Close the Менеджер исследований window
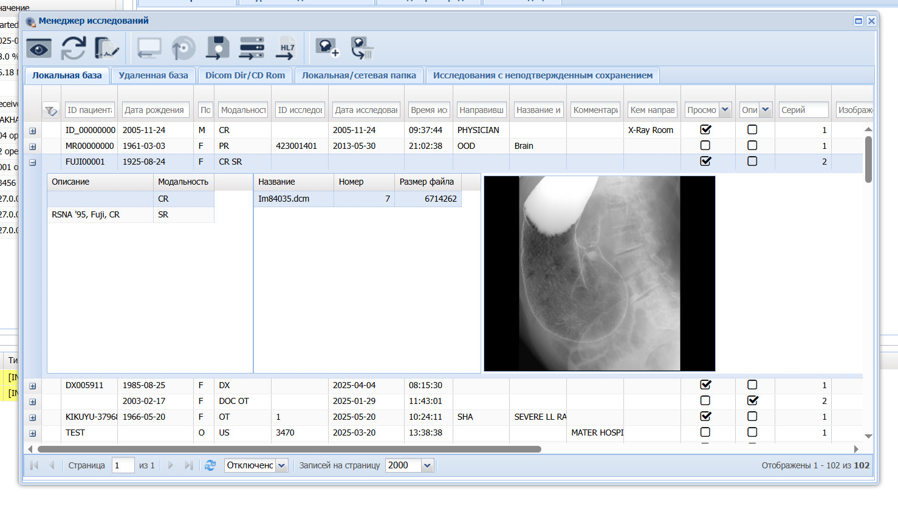 pyautogui.click(x=871, y=21)
